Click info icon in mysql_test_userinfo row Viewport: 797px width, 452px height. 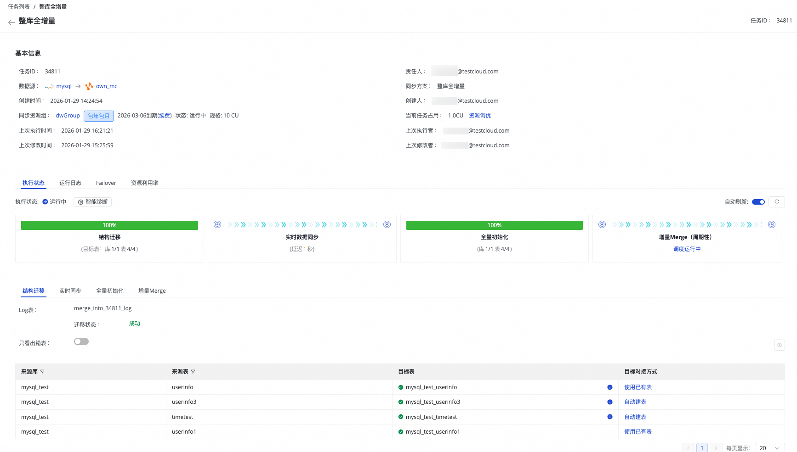click(610, 387)
